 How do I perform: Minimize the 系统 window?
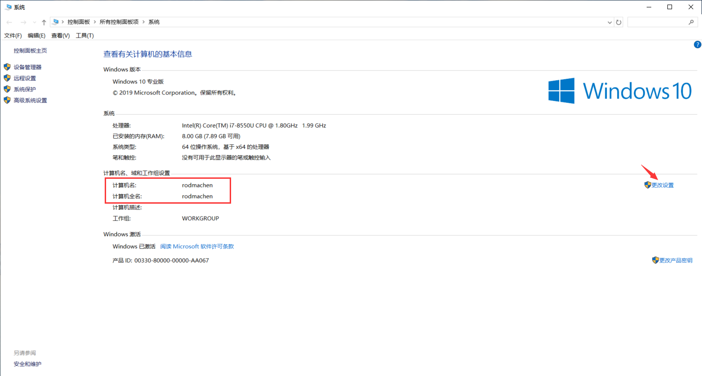648,7
